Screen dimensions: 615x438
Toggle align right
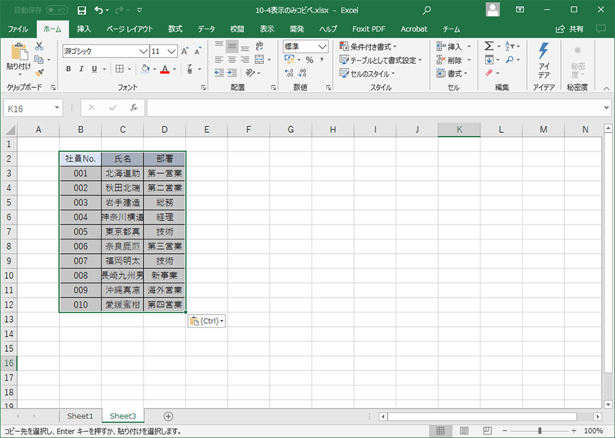245,59
